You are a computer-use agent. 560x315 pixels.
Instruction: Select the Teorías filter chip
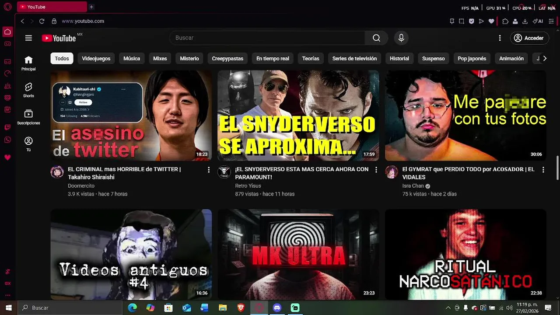pyautogui.click(x=311, y=58)
